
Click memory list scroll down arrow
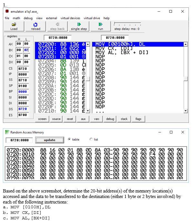pos(88,111)
